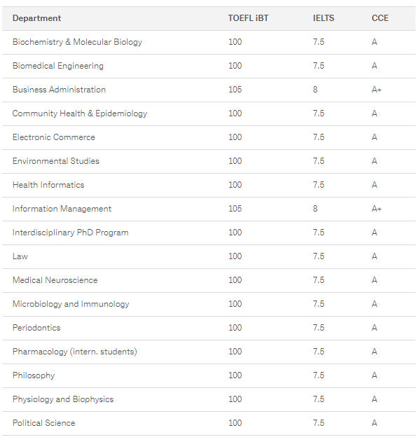This screenshot has width=419, height=442.
Task: Click the CCE column header
Action: coord(380,18)
